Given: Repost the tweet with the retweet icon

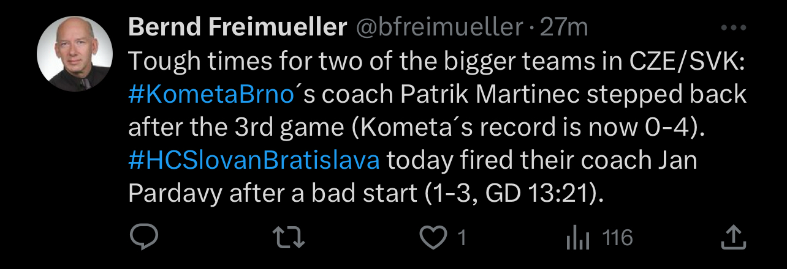Looking at the screenshot, I should (x=289, y=238).
